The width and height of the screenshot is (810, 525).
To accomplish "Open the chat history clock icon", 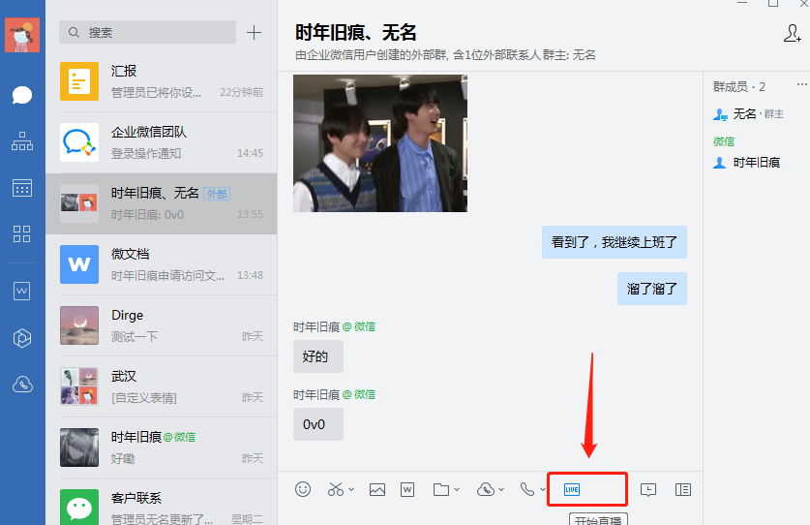I will click(648, 489).
